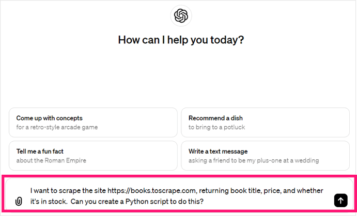
Task: Click the paperclip attach file icon
Action: 19,201
